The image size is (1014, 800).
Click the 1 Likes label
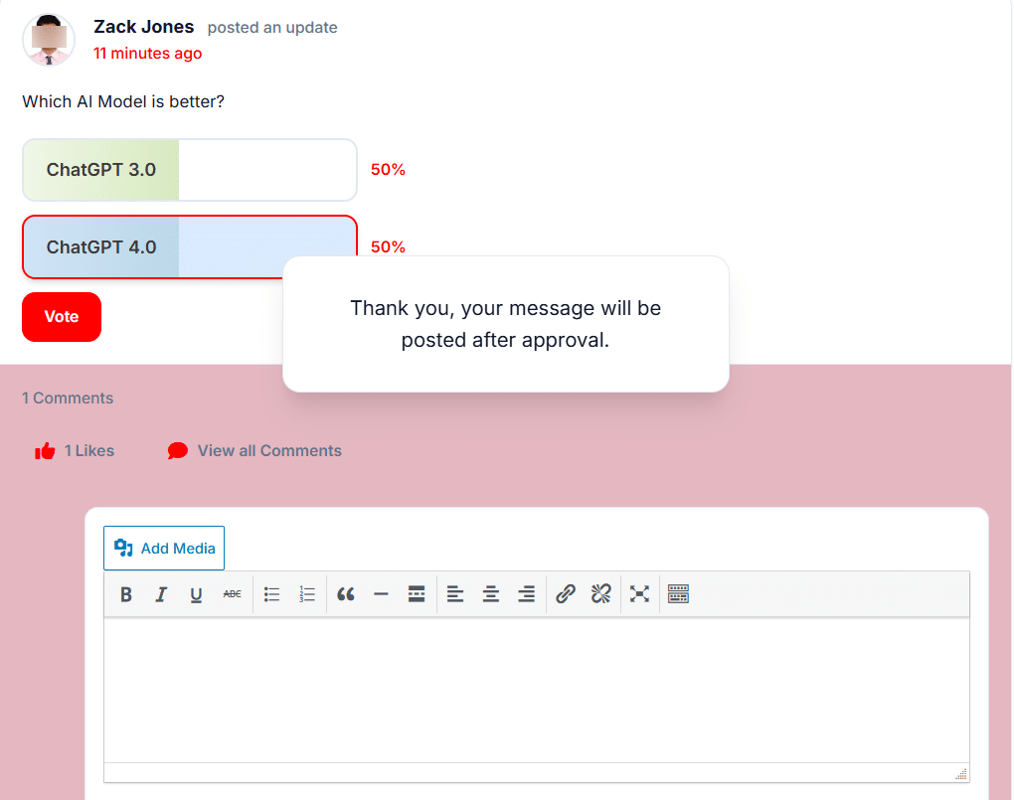89,451
